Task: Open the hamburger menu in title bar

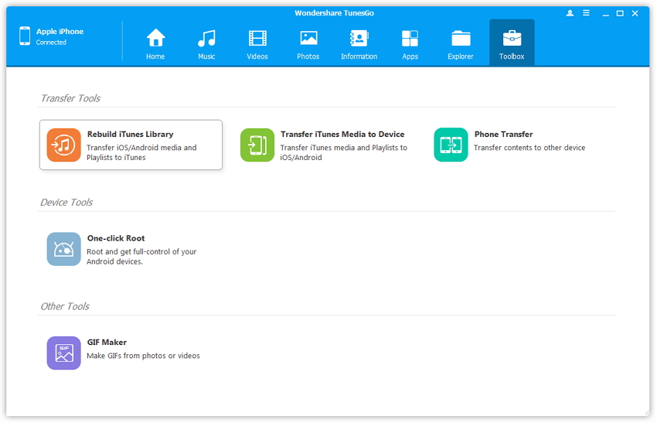Action: (587, 13)
